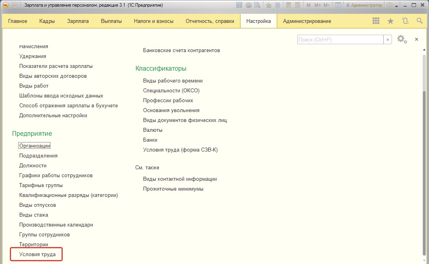This screenshot has height=264, width=429.
Task: Close the function menu with x
Action: click(x=416, y=39)
